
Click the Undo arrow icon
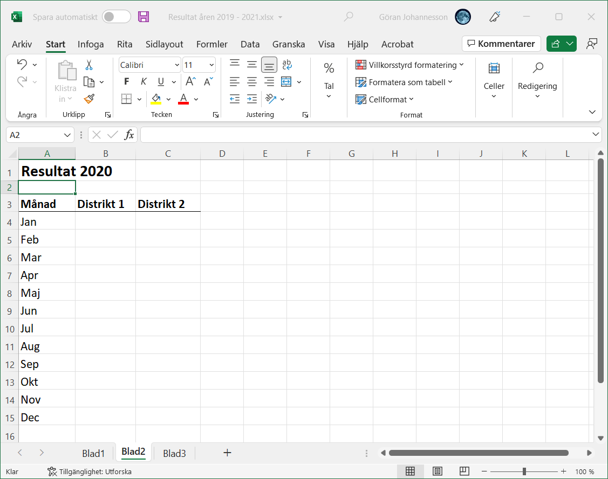[22, 65]
